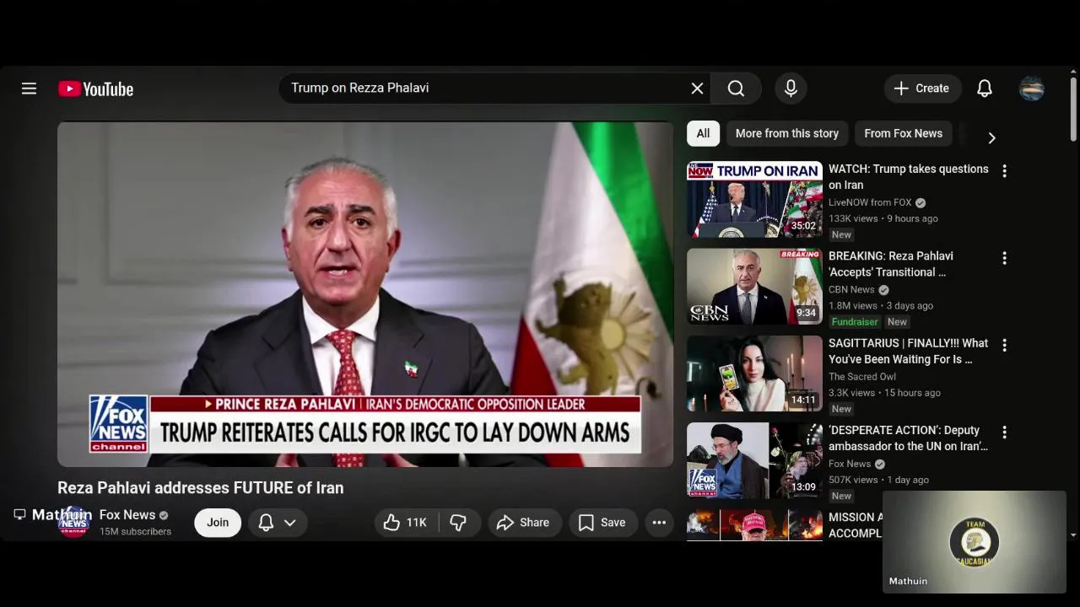Join the Fox News channel membership
This screenshot has width=1080, height=607.
coord(218,523)
